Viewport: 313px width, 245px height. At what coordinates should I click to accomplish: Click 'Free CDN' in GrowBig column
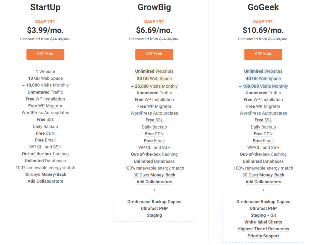tap(154, 134)
